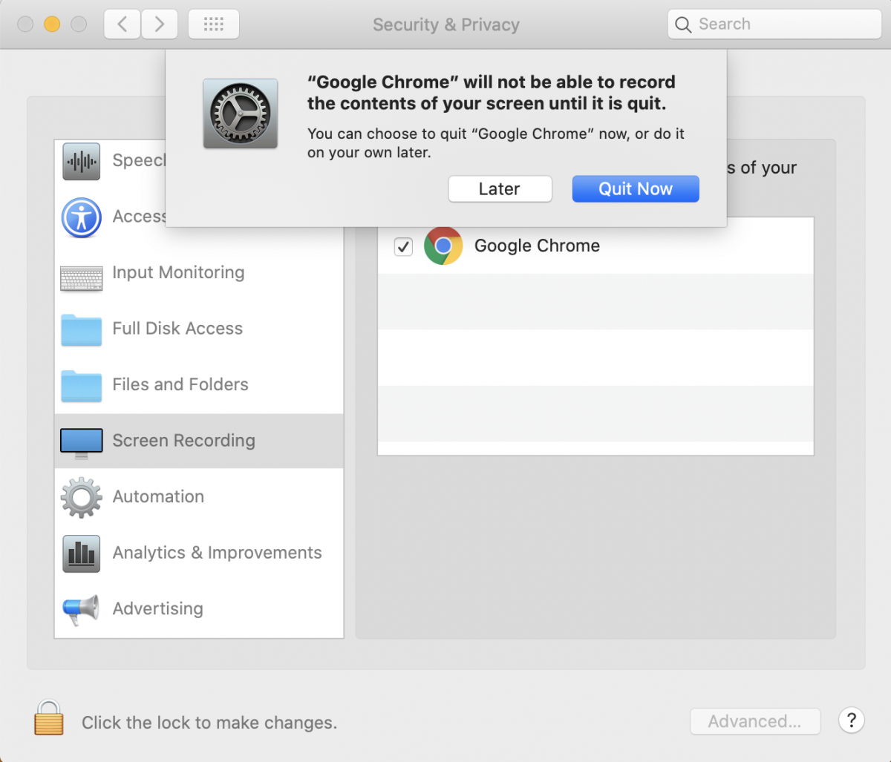Click the Input Monitoring keyboard icon

[82, 278]
